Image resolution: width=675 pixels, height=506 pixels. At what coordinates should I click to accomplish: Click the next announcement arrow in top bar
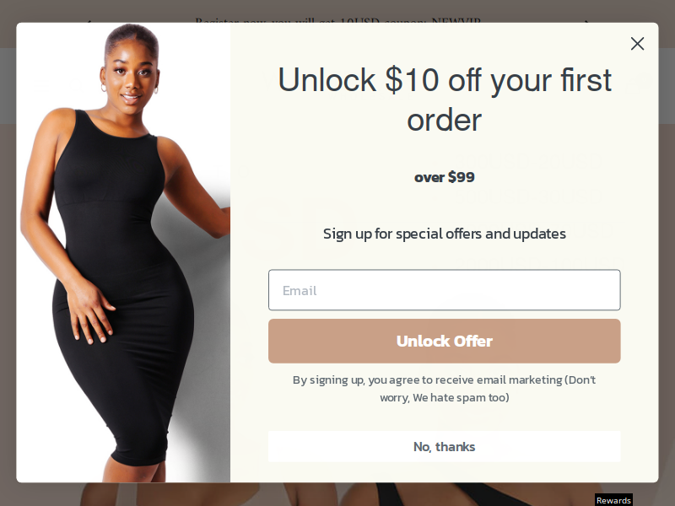(586, 21)
